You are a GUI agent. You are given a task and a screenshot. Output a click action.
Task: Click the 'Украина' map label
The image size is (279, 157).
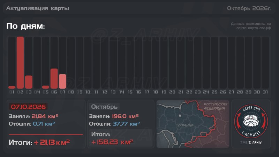185,125
